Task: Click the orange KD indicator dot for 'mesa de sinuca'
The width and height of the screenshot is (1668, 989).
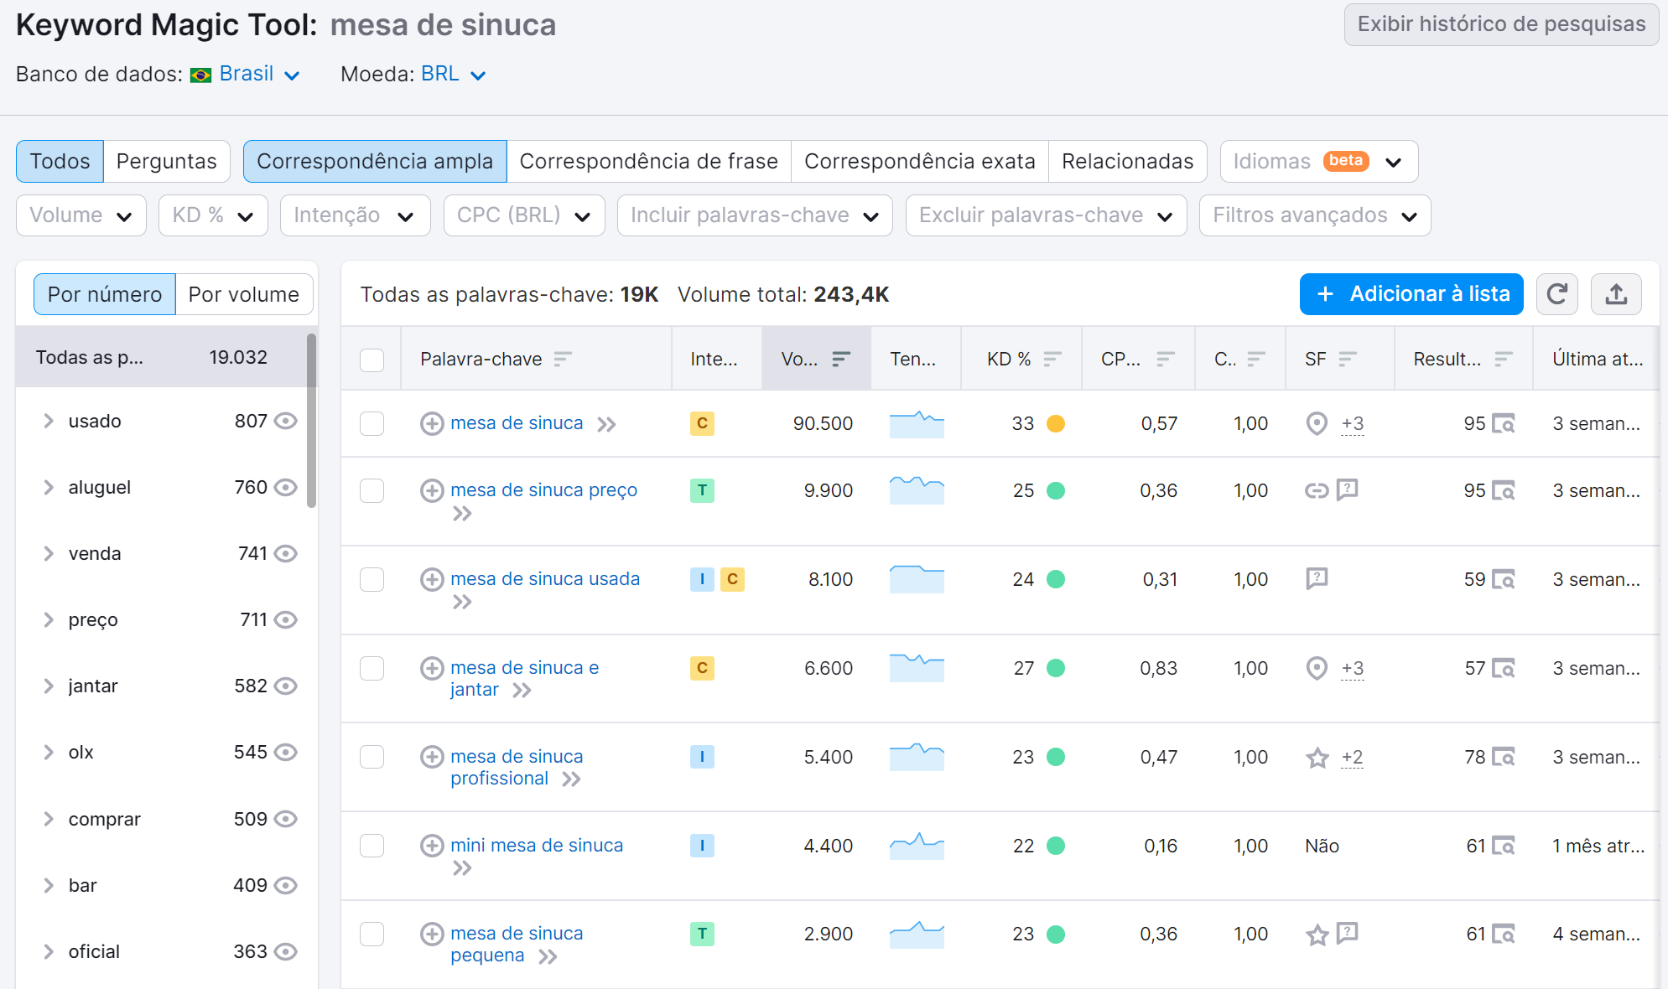Action: point(1056,423)
